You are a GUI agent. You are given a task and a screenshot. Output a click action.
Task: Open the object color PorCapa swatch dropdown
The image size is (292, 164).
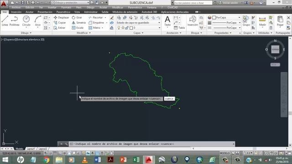pyautogui.click(x=226, y=17)
